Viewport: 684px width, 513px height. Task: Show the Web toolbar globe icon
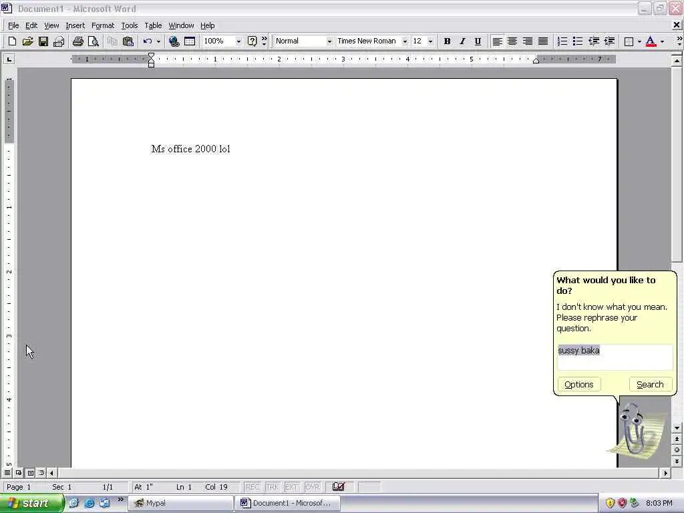(x=174, y=41)
